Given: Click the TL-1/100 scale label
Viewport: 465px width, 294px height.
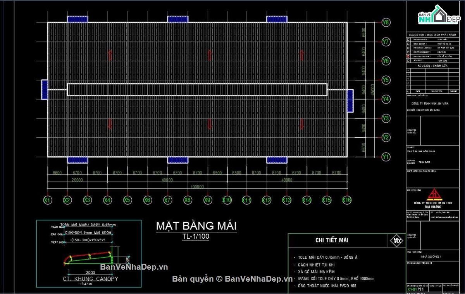Looking at the screenshot, I should [196, 237].
